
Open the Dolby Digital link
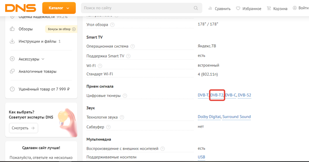(209, 117)
